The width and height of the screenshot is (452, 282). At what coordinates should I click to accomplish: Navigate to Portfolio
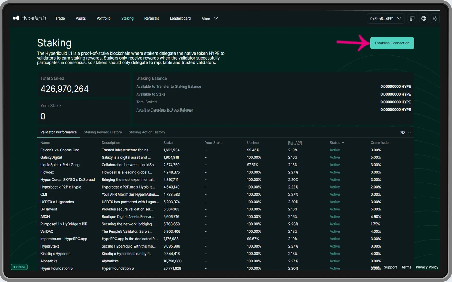(x=103, y=19)
